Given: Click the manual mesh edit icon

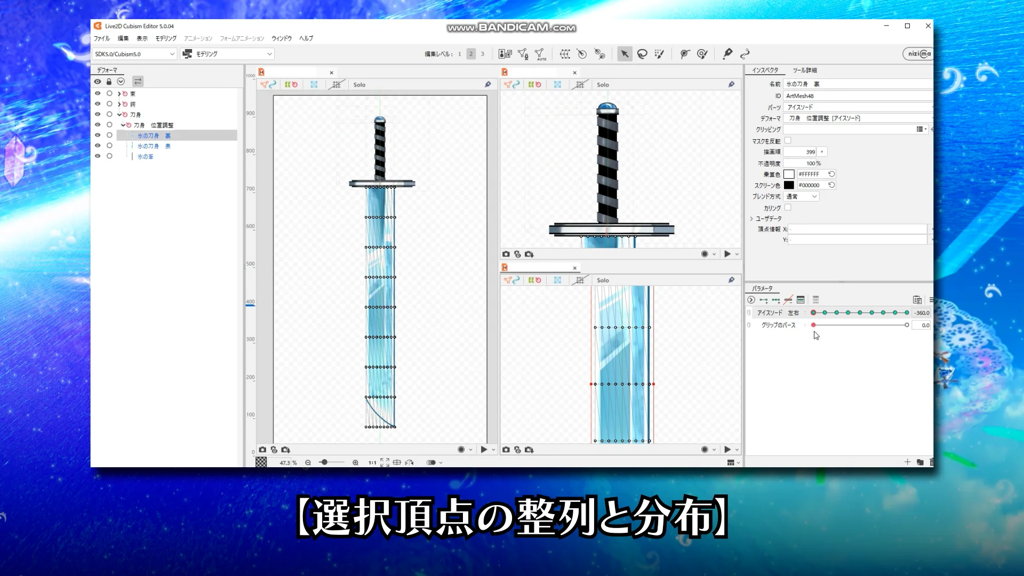Looking at the screenshot, I should click(x=523, y=54).
